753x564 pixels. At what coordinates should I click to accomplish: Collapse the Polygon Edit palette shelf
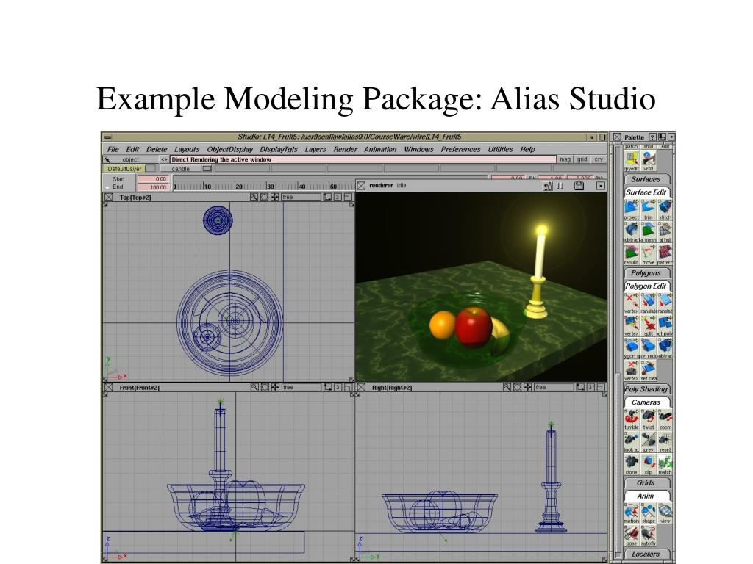point(646,286)
